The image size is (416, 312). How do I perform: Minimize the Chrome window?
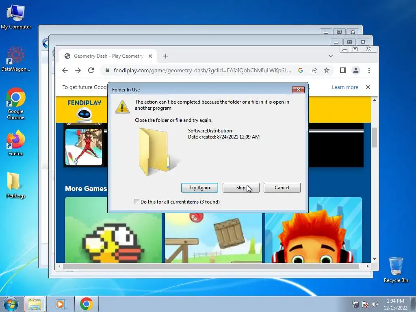click(345, 49)
